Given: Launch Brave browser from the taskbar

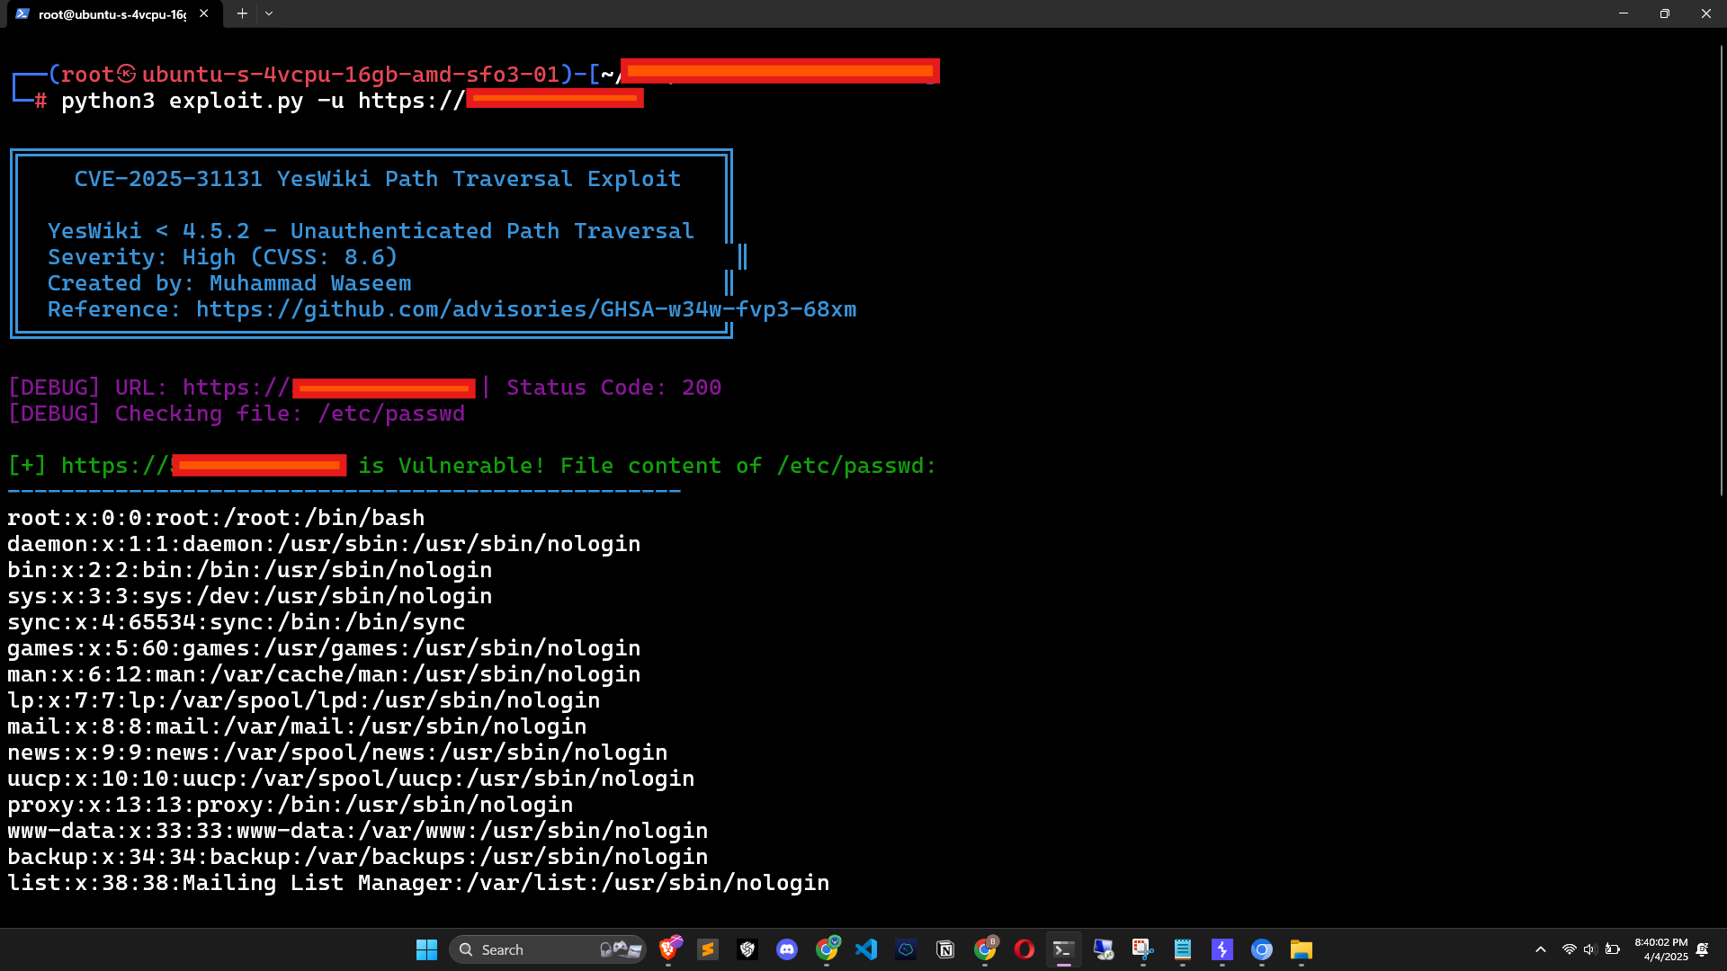Looking at the screenshot, I should [x=669, y=949].
